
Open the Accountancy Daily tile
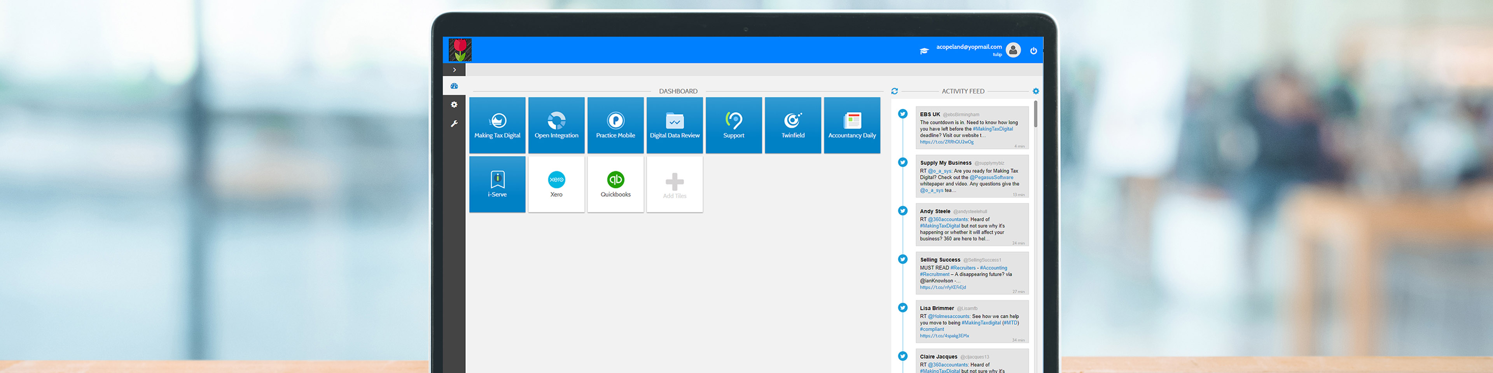pyautogui.click(x=851, y=125)
